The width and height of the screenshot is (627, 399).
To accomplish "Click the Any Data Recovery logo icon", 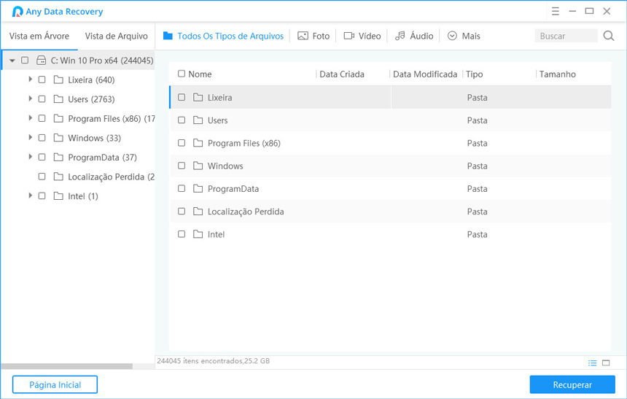I will coord(17,12).
